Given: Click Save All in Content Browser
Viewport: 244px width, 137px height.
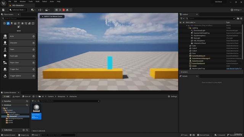Looking at the screenshot, I should click(26, 96).
